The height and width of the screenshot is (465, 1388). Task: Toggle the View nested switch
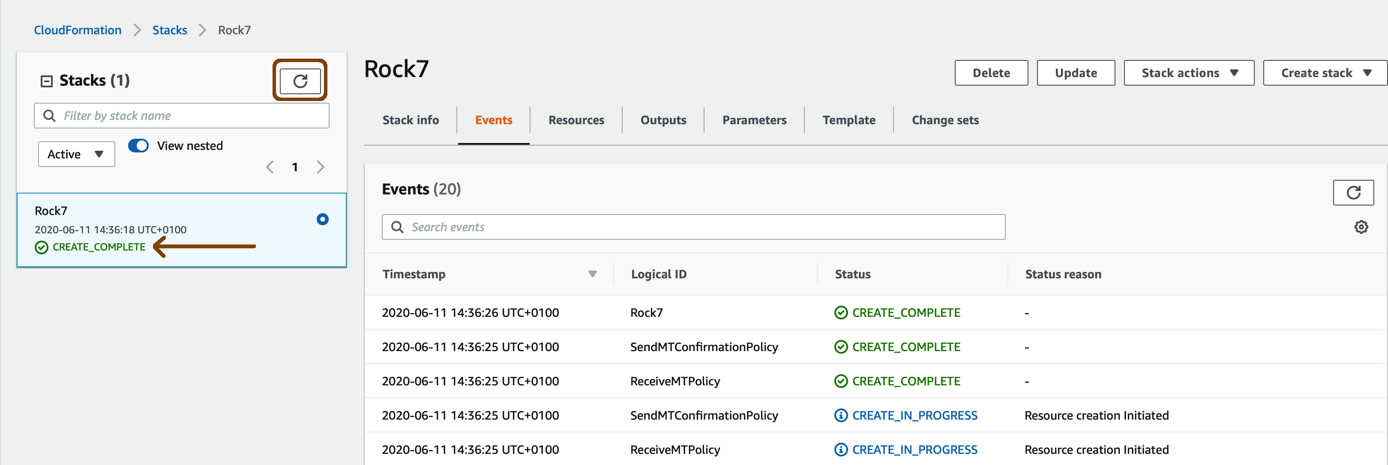[x=138, y=146]
